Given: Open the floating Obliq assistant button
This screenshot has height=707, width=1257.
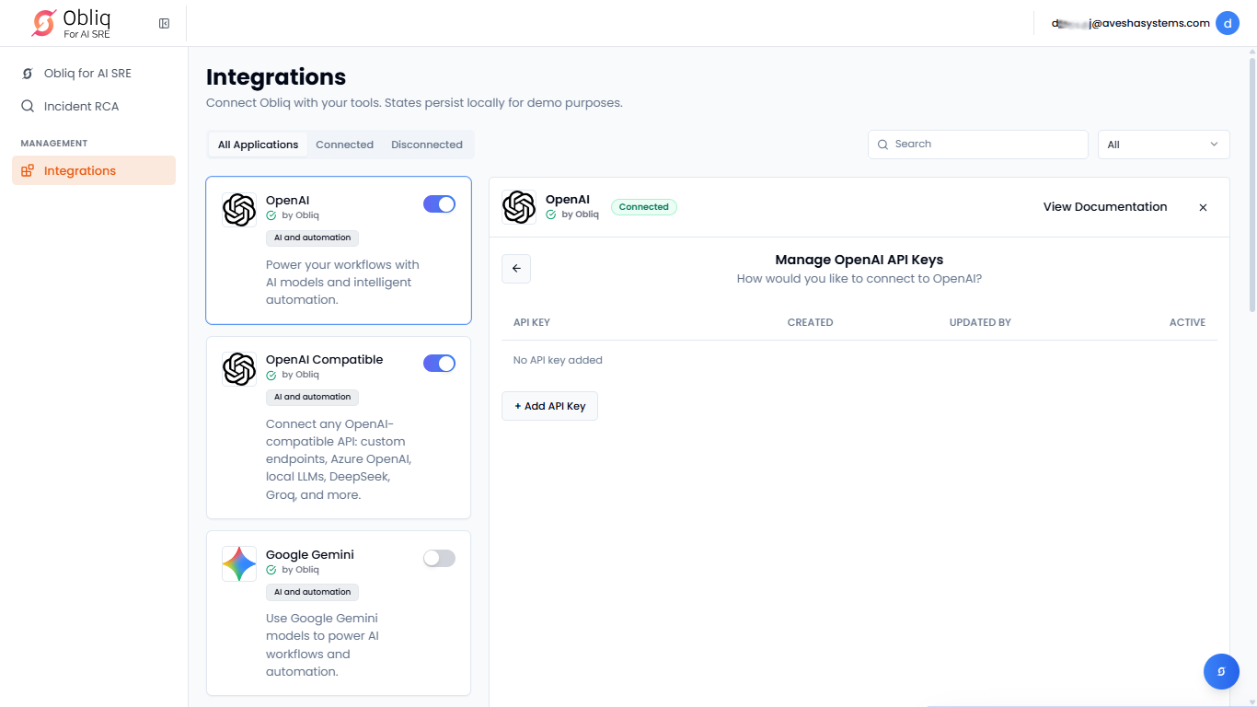Looking at the screenshot, I should click(x=1221, y=671).
